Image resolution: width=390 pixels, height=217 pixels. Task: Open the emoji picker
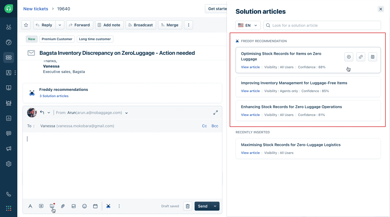(x=84, y=206)
